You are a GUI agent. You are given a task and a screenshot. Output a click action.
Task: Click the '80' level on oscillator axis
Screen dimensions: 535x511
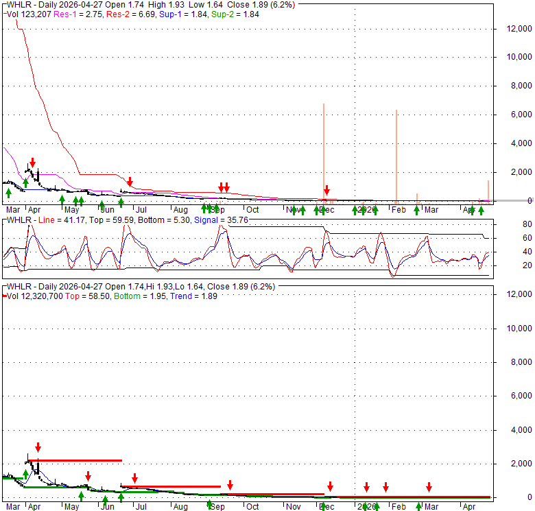(527, 224)
